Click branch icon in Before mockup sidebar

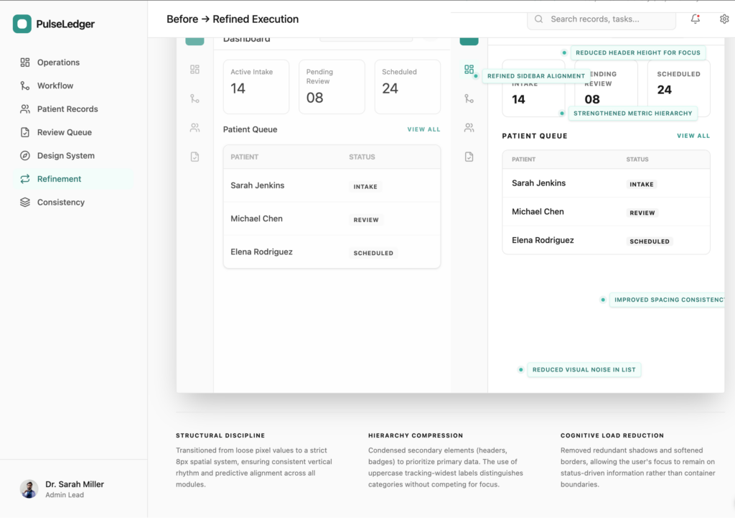click(195, 98)
